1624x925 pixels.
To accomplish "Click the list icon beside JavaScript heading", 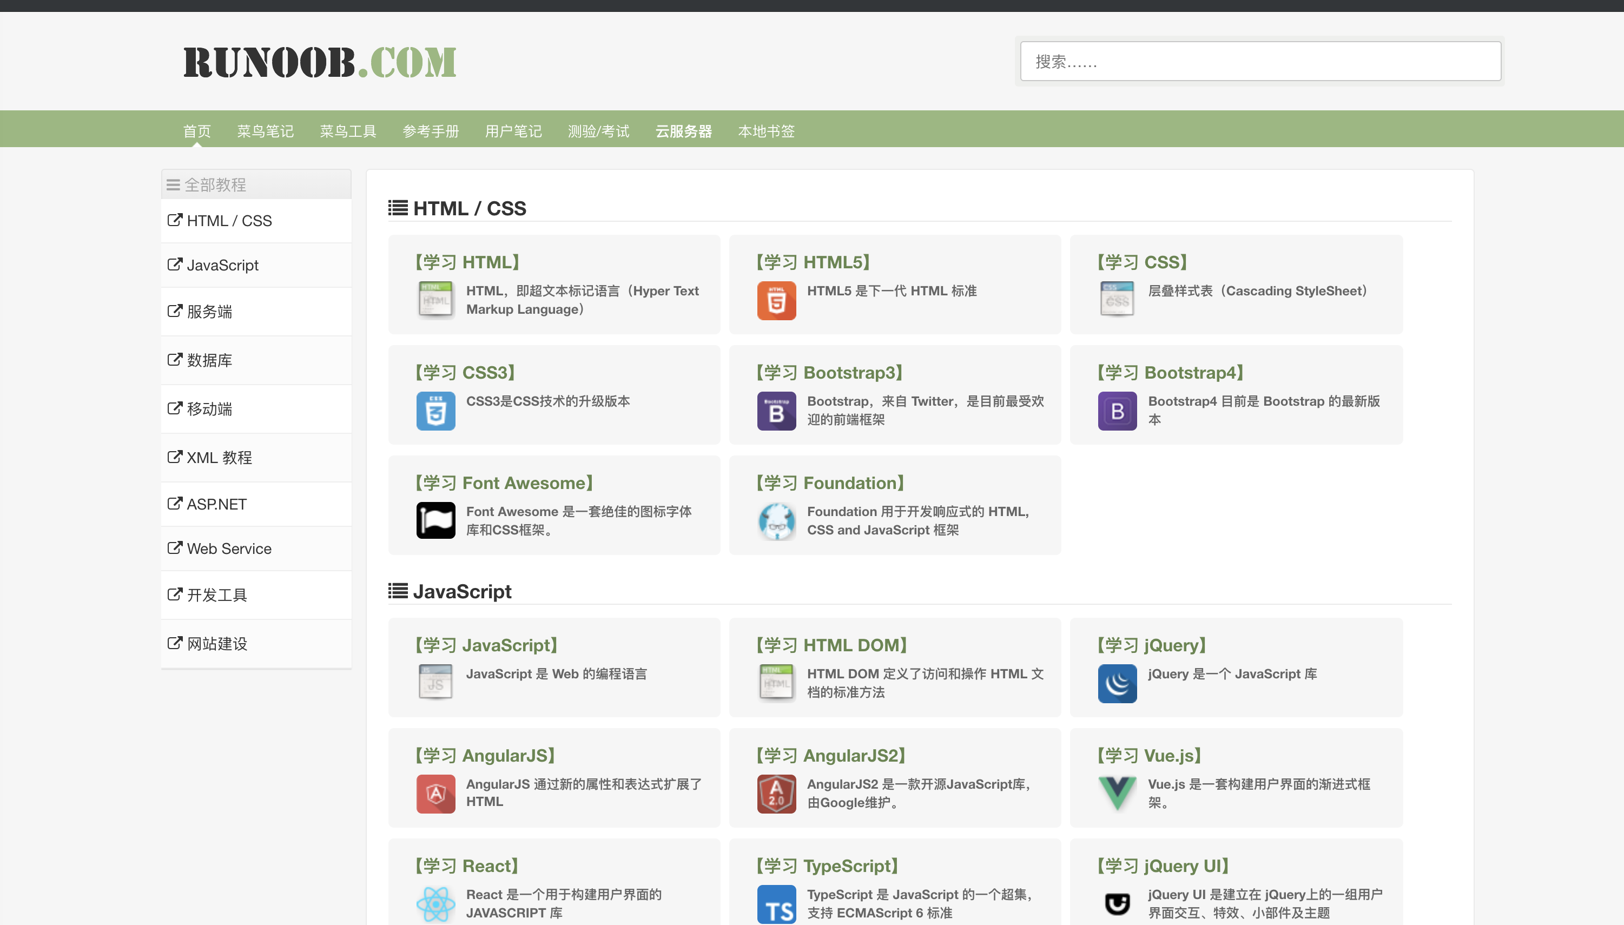I will pyautogui.click(x=398, y=591).
